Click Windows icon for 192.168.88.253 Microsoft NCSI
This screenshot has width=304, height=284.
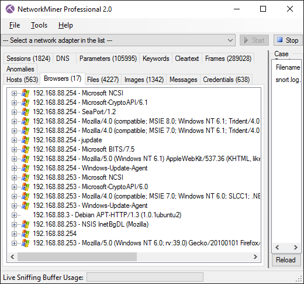[25, 177]
